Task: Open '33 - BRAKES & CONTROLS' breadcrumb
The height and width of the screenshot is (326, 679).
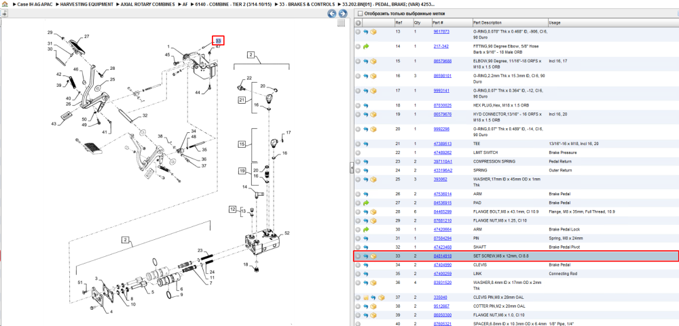Action: tap(308, 4)
